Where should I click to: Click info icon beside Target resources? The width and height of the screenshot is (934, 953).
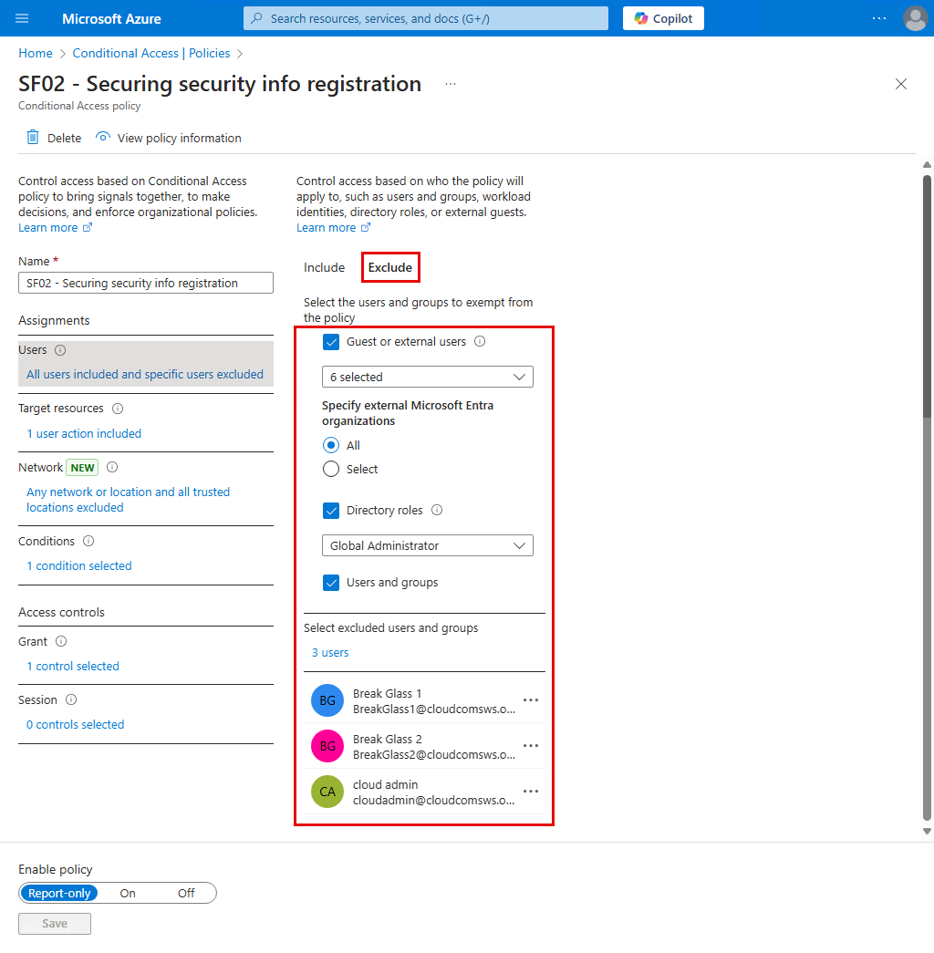(118, 409)
